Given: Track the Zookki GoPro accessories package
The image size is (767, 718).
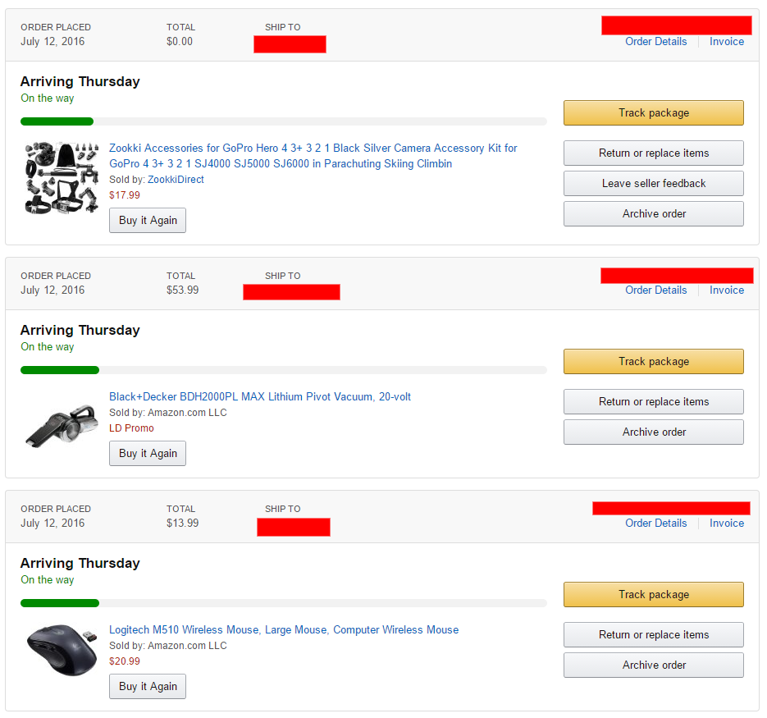Looking at the screenshot, I should [653, 113].
